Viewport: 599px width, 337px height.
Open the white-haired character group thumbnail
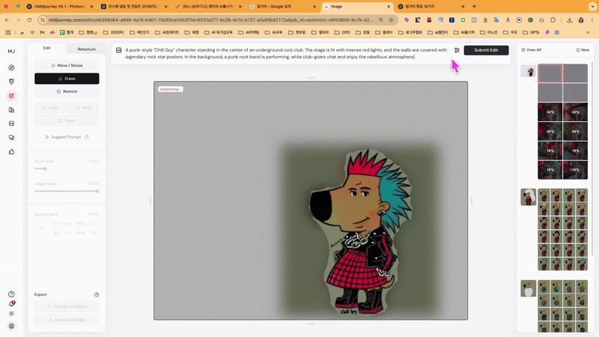coord(529,197)
